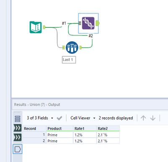Viewport: 168px width, 162px height.
Task: Select the Text Input tool on canvas
Action: click(x=36, y=27)
